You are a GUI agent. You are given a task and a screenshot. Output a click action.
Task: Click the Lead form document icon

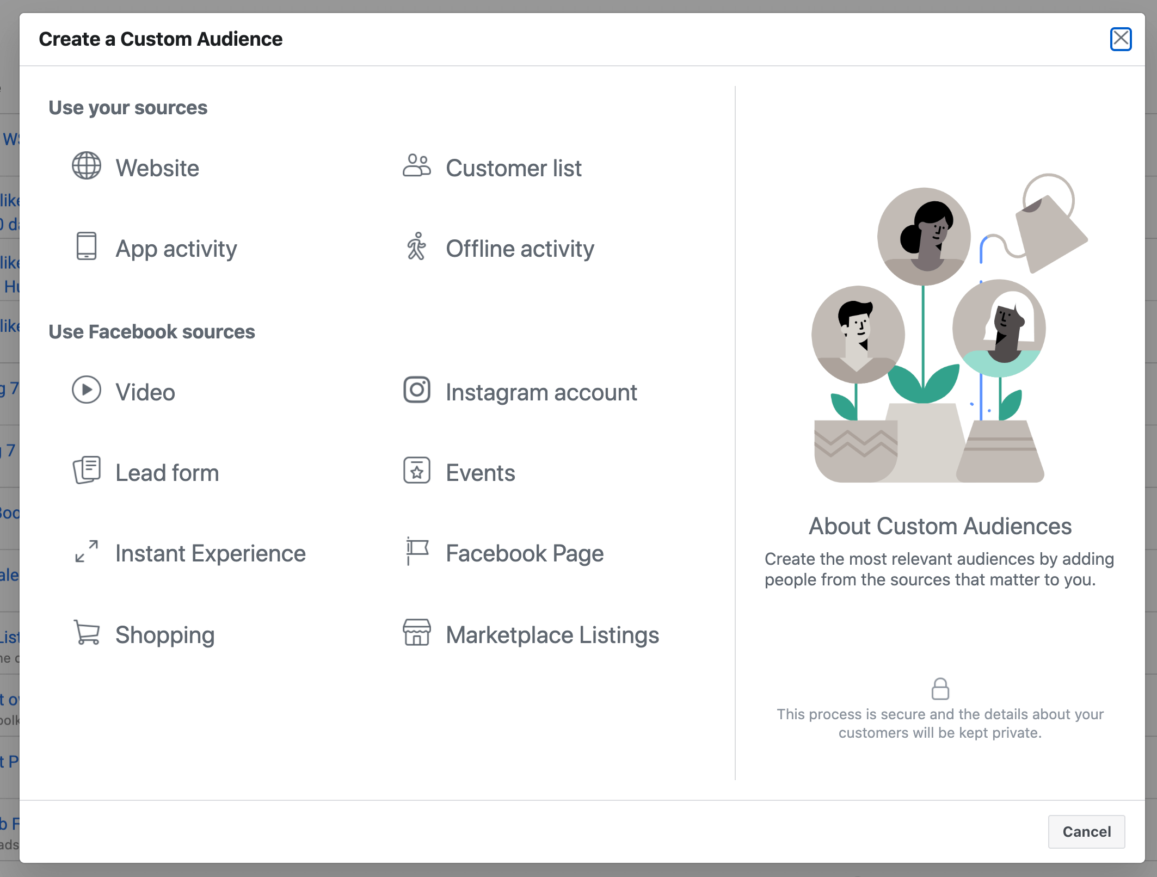pos(87,470)
